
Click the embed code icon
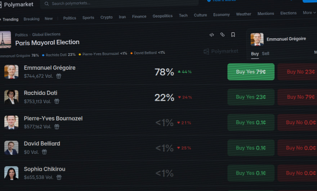[212, 35]
